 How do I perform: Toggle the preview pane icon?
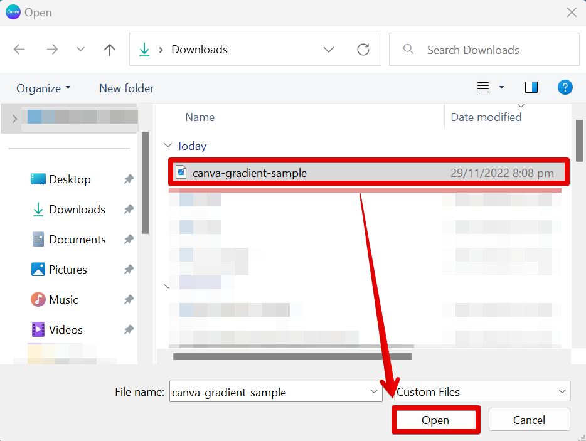pyautogui.click(x=531, y=88)
